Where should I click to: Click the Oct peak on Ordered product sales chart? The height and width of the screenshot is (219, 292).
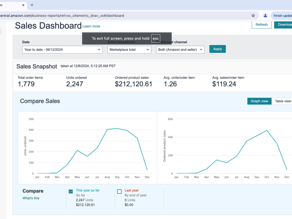(x=267, y=130)
